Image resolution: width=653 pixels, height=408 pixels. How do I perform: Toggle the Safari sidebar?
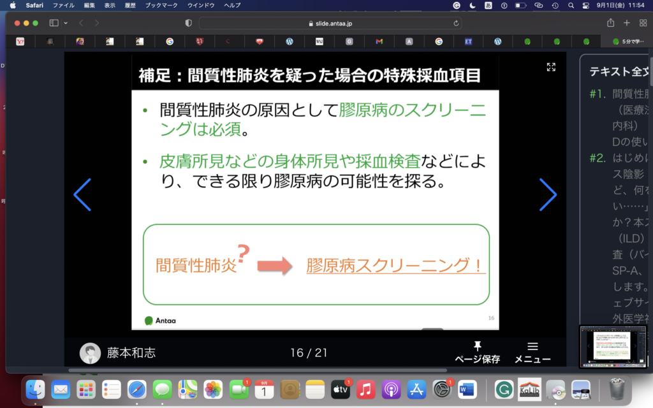coord(54,23)
